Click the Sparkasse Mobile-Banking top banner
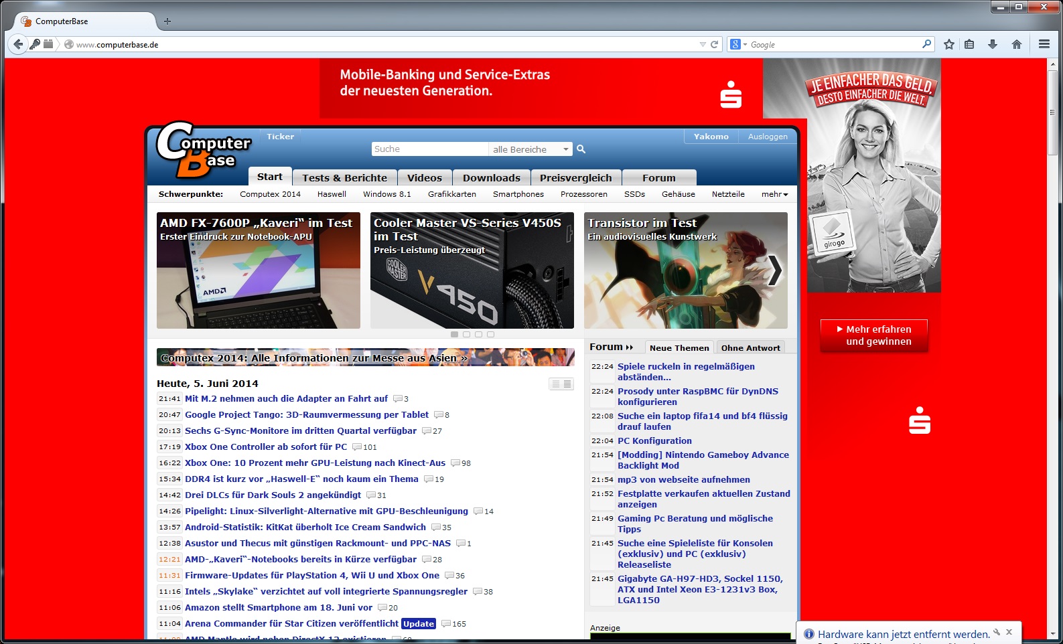 (x=541, y=88)
